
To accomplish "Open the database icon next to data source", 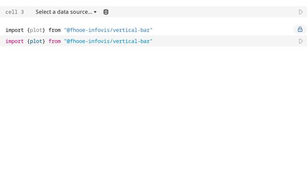I will (106, 12).
